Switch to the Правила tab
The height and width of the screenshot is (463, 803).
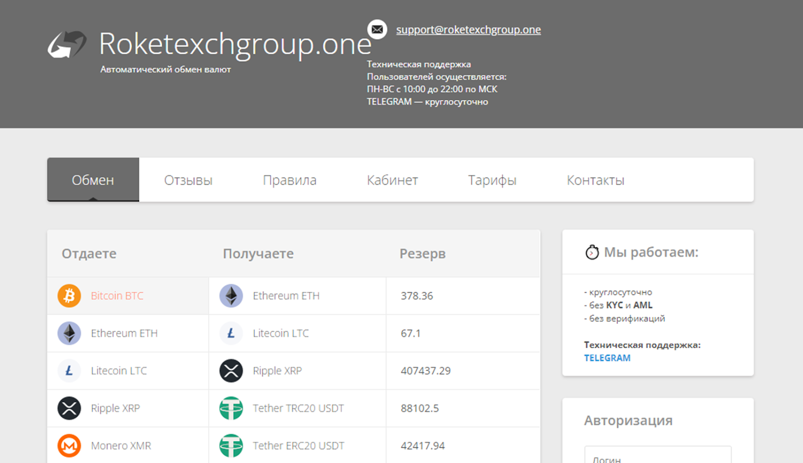290,180
